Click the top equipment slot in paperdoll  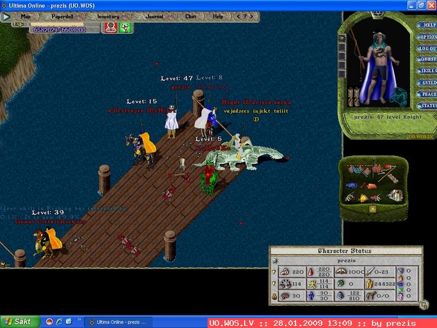tap(342, 39)
